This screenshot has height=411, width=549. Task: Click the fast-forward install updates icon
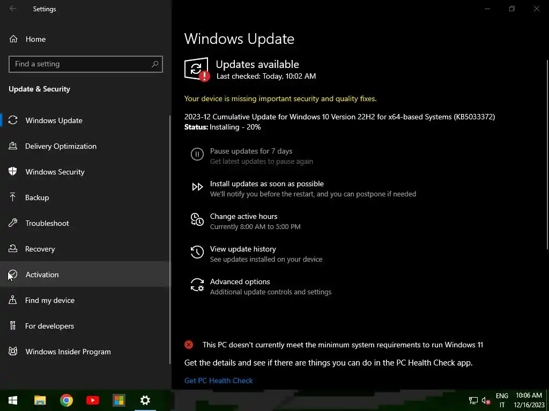(x=197, y=187)
